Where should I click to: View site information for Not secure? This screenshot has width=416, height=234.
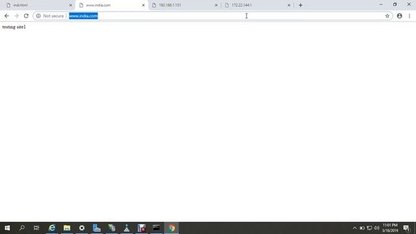tap(38, 16)
